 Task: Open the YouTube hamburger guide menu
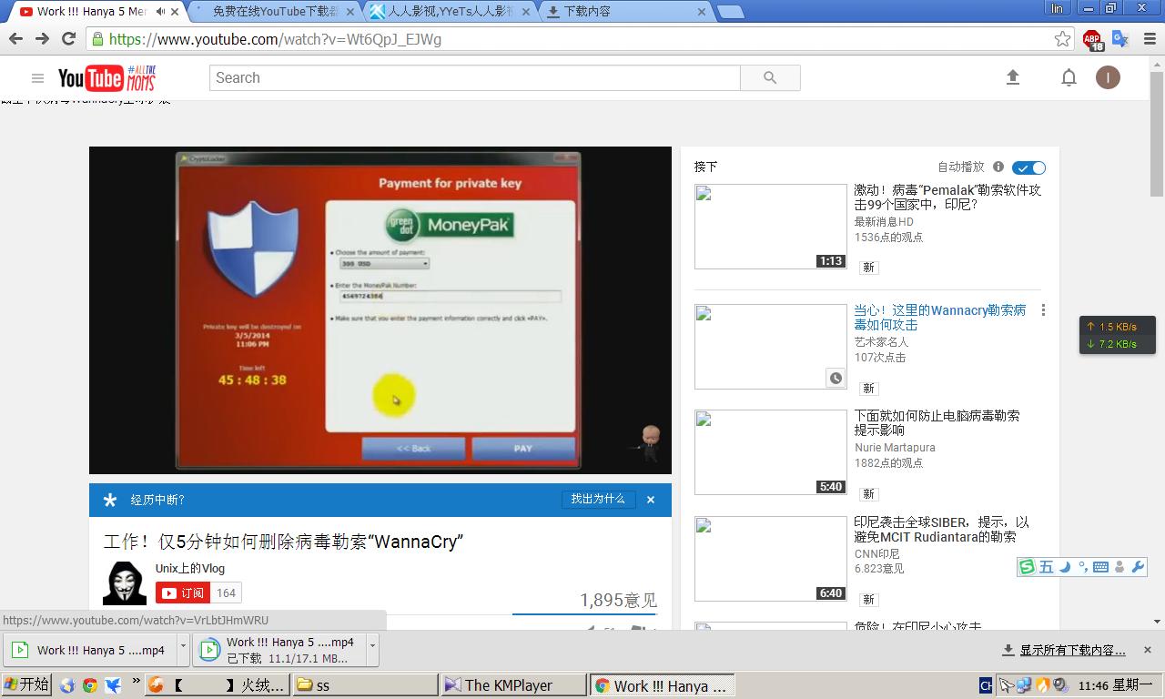pyautogui.click(x=37, y=78)
